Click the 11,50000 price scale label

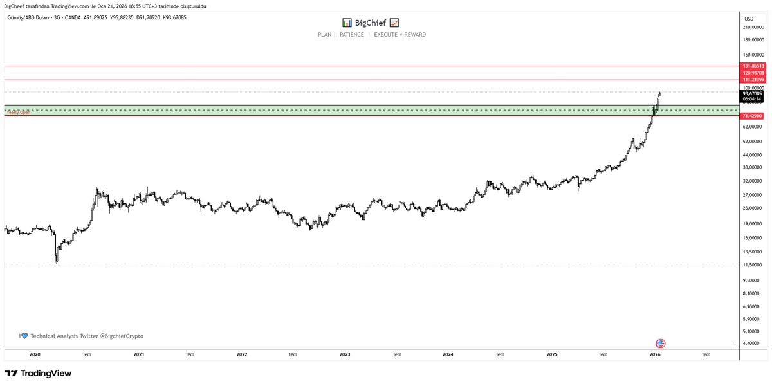tap(753, 265)
